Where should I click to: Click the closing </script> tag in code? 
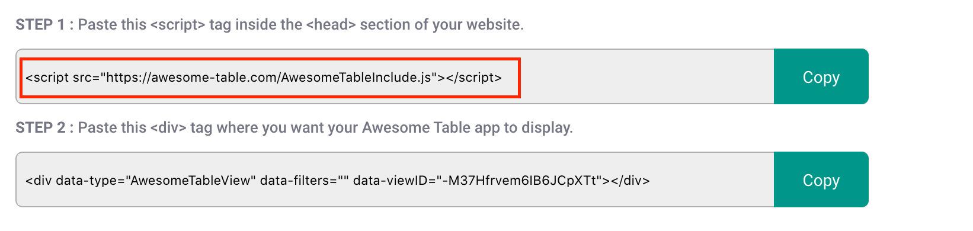474,77
